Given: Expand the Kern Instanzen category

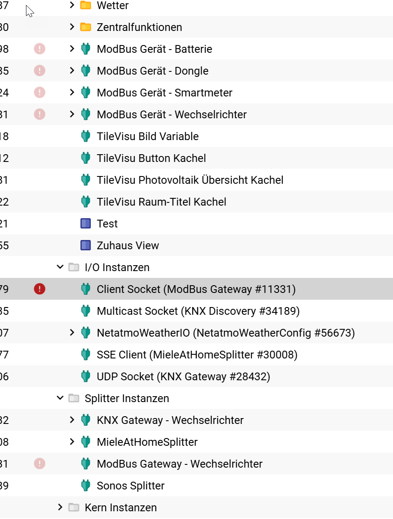Looking at the screenshot, I should pos(60,507).
